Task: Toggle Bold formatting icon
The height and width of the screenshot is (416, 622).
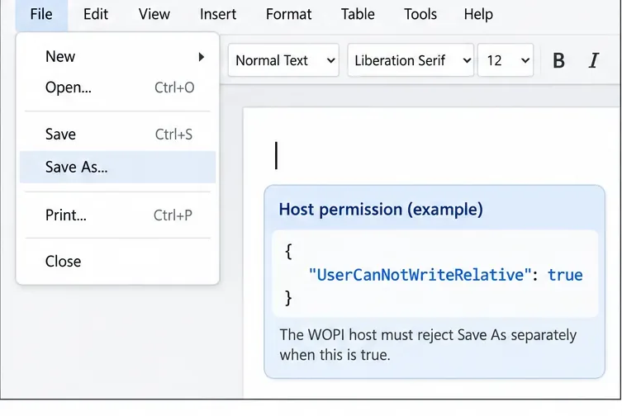Action: 558,61
